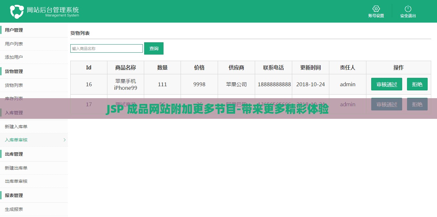Reject item 16 using 拒绝 button

coord(417,84)
